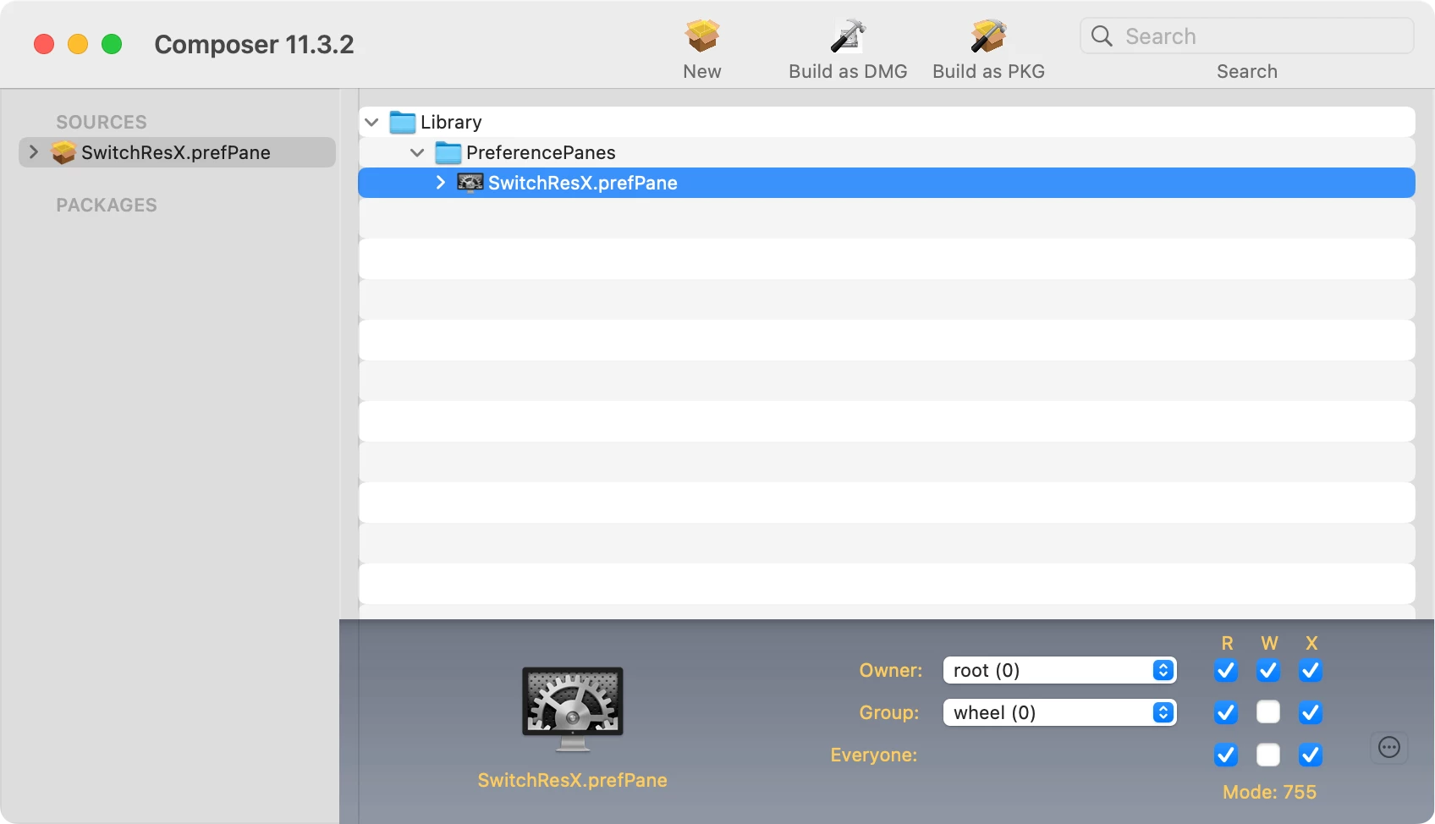Image resolution: width=1435 pixels, height=824 pixels.
Task: Click the Everyone: label
Action: (x=874, y=755)
